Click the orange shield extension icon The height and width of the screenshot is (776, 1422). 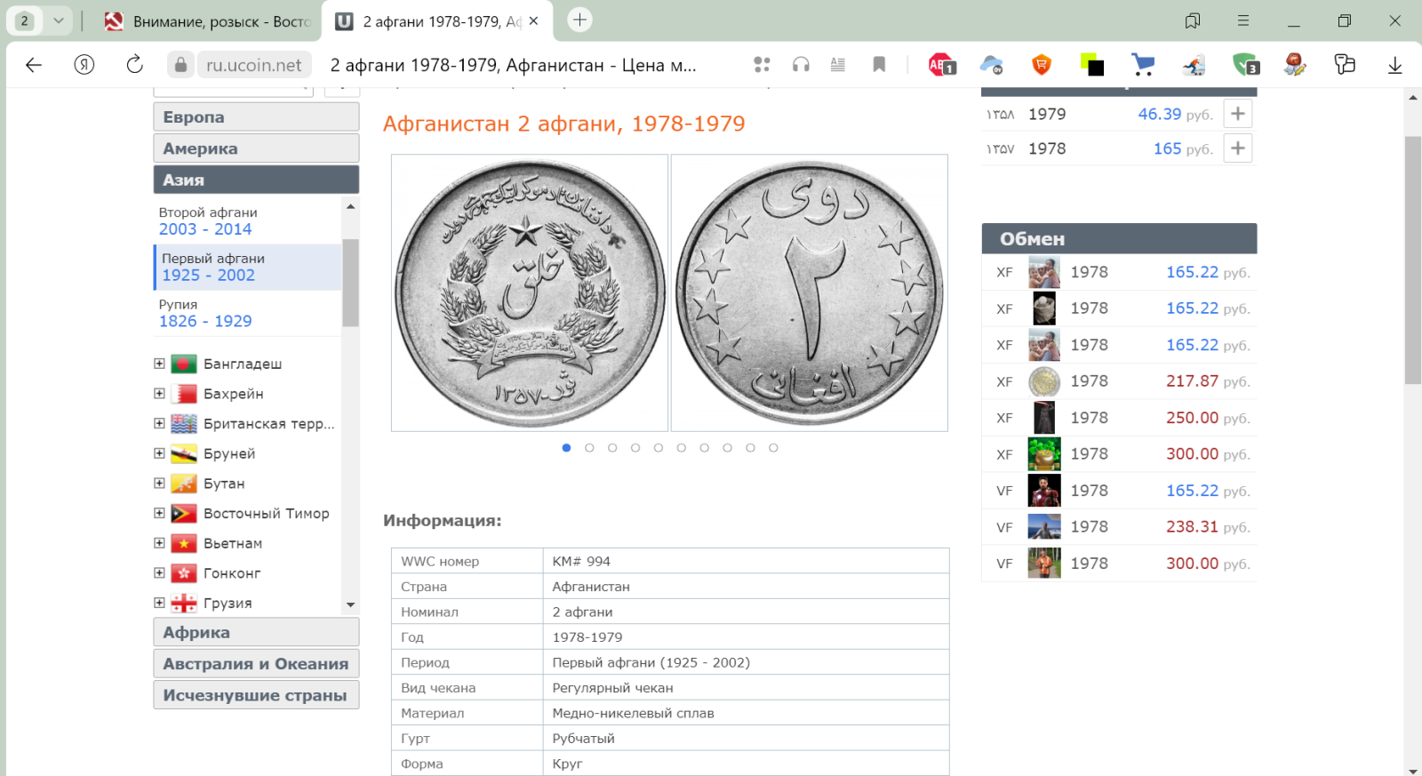pyautogui.click(x=1042, y=64)
